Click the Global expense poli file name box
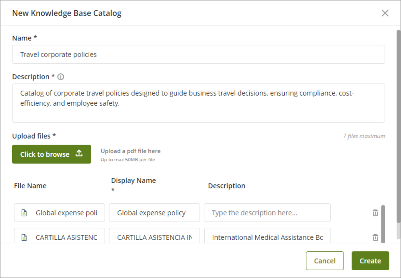401x278 pixels. pos(59,213)
